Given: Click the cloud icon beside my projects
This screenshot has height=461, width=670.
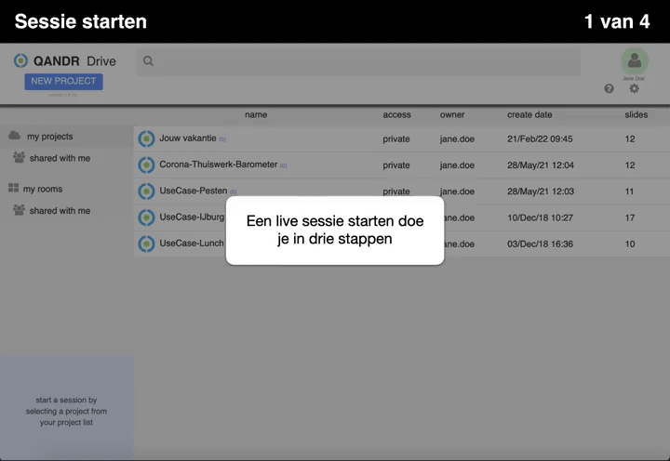Looking at the screenshot, I should point(15,136).
